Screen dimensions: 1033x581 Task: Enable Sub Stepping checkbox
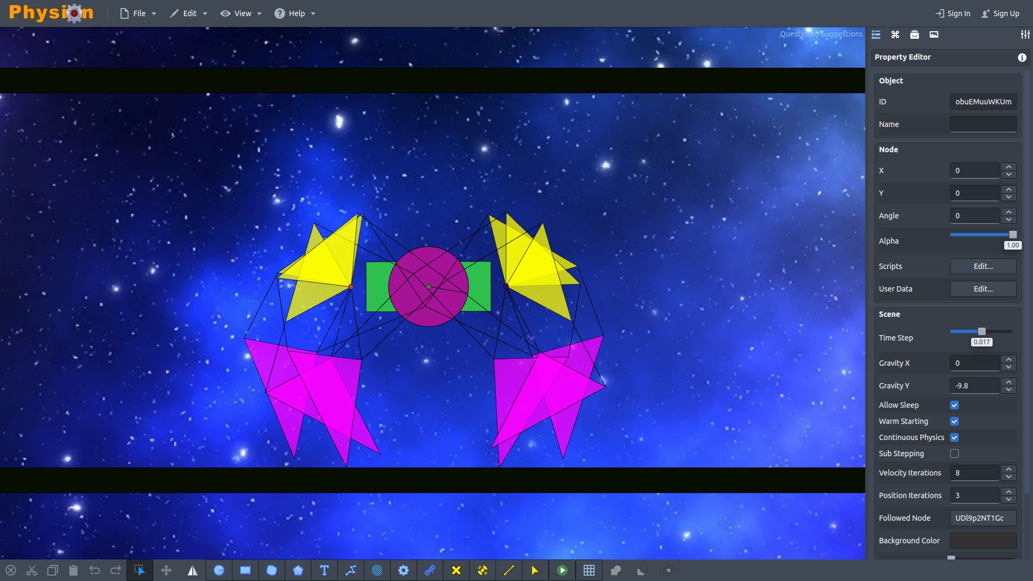954,454
